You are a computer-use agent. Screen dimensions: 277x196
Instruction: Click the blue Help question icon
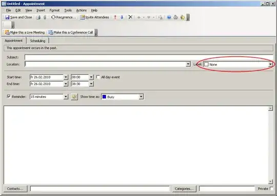[x=169, y=17]
